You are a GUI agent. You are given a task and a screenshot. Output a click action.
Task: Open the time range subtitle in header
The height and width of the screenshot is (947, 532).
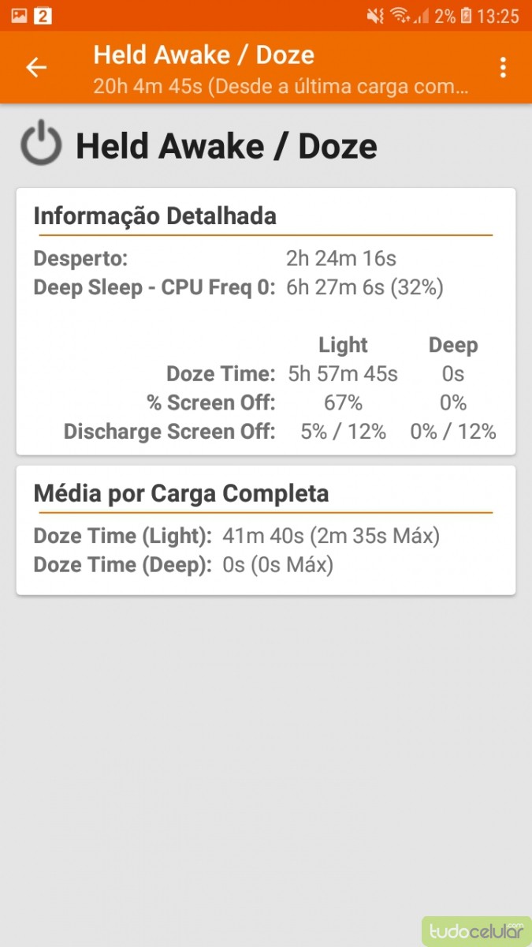[x=281, y=85]
